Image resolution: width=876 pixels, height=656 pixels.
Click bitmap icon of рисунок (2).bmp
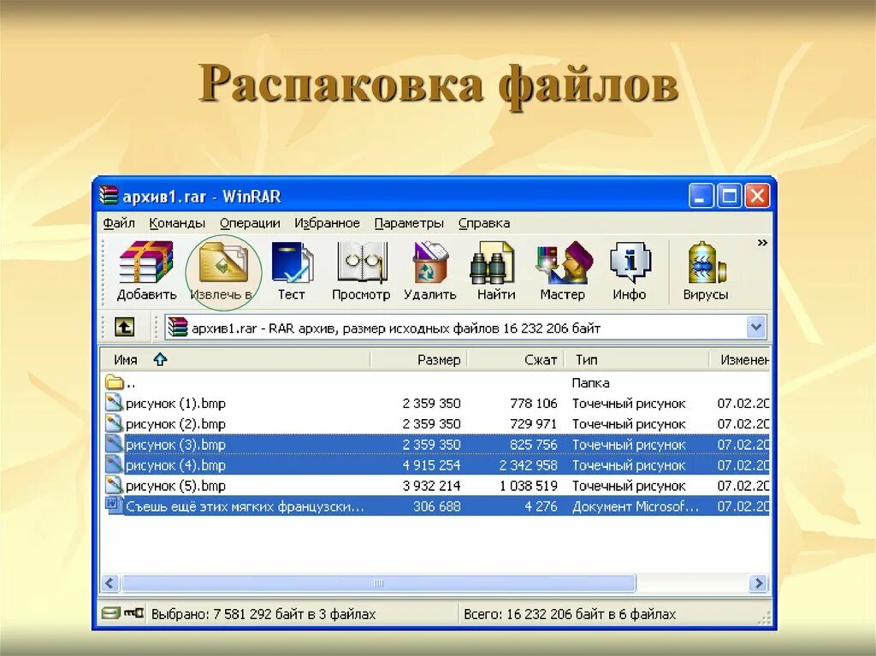pyautogui.click(x=114, y=423)
